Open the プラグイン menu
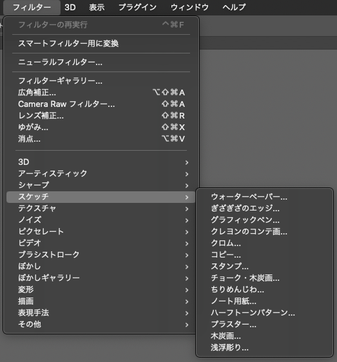337x362 pixels. click(x=137, y=7)
